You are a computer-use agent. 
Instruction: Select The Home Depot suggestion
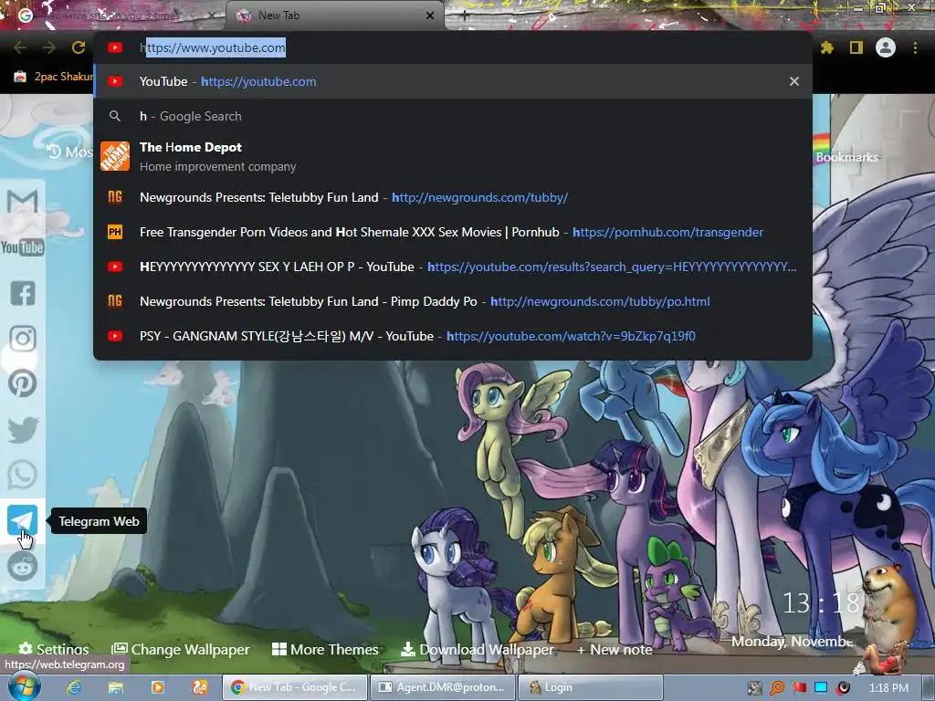(x=453, y=156)
